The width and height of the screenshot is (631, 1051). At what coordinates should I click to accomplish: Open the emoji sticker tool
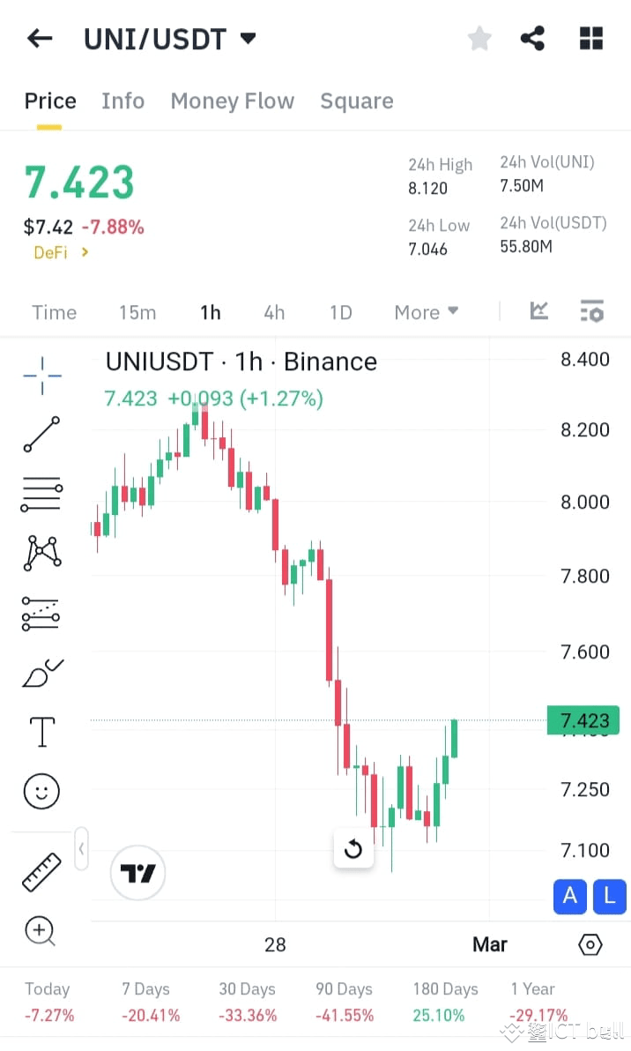tap(41, 791)
